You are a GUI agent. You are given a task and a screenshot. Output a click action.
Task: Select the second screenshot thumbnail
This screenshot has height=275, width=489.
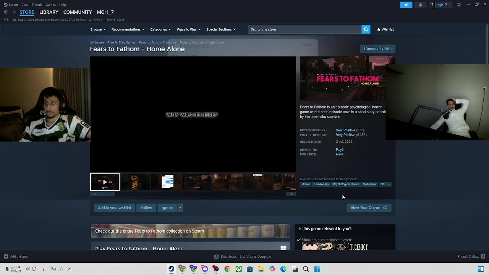coord(166,182)
